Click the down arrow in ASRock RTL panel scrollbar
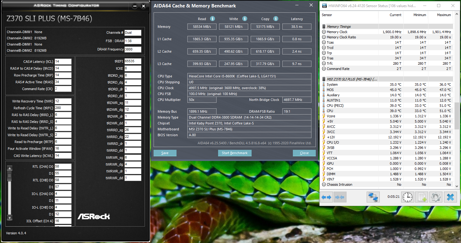The image size is (461, 243). click(x=10, y=218)
